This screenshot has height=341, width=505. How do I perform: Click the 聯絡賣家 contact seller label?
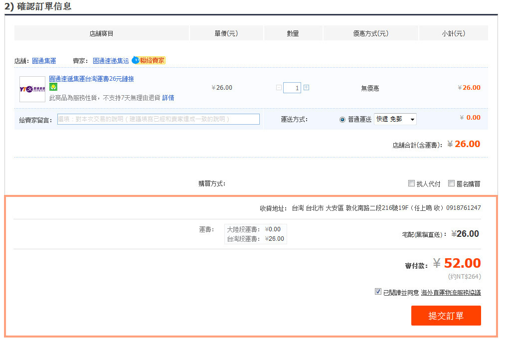[152, 60]
